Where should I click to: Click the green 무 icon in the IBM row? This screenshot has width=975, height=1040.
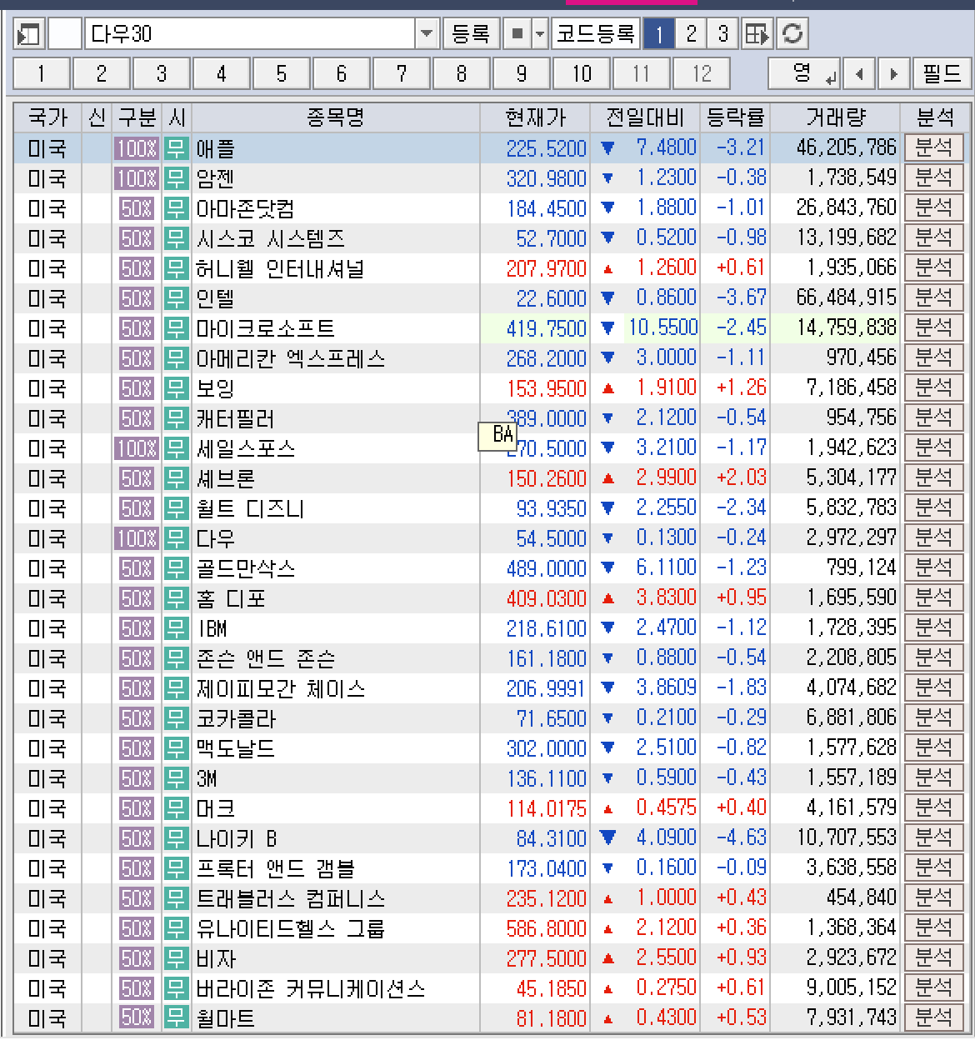(x=176, y=628)
